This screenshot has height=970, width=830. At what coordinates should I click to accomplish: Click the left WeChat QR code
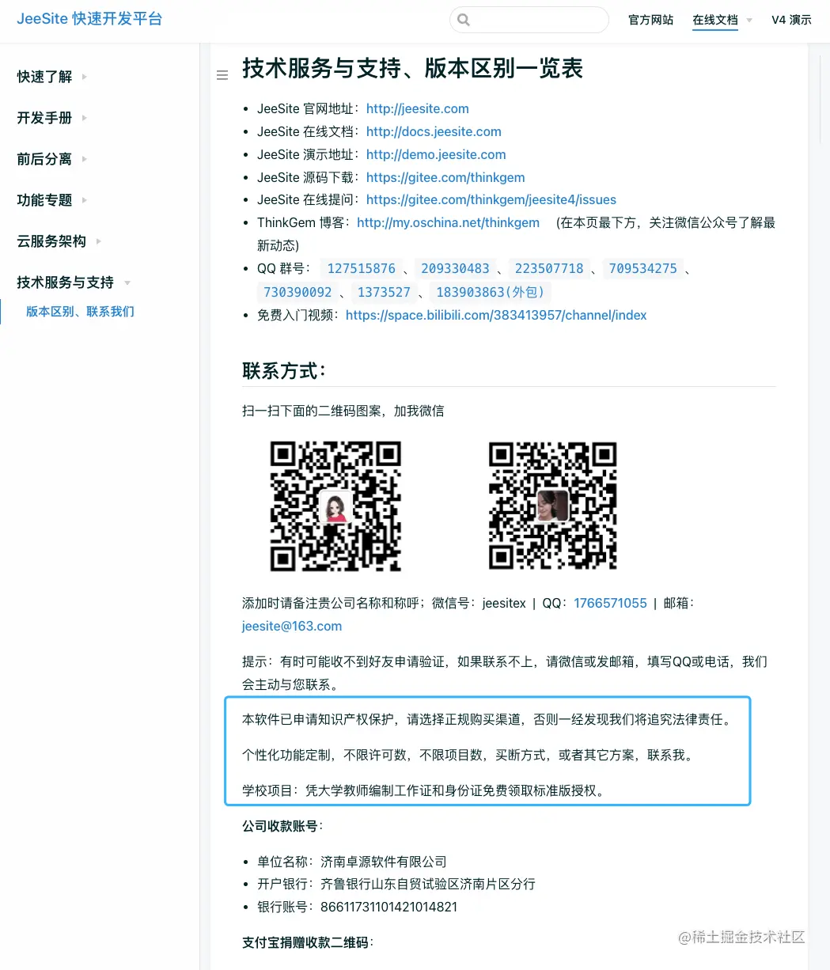(335, 506)
